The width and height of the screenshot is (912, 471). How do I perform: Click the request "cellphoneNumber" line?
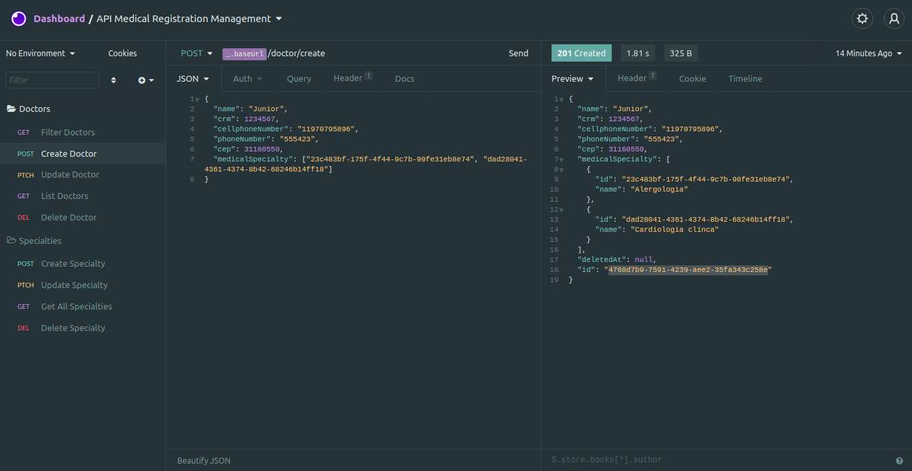[x=286, y=129]
